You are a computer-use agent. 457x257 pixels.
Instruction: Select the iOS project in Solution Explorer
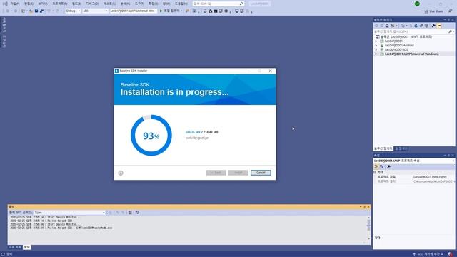pos(396,50)
